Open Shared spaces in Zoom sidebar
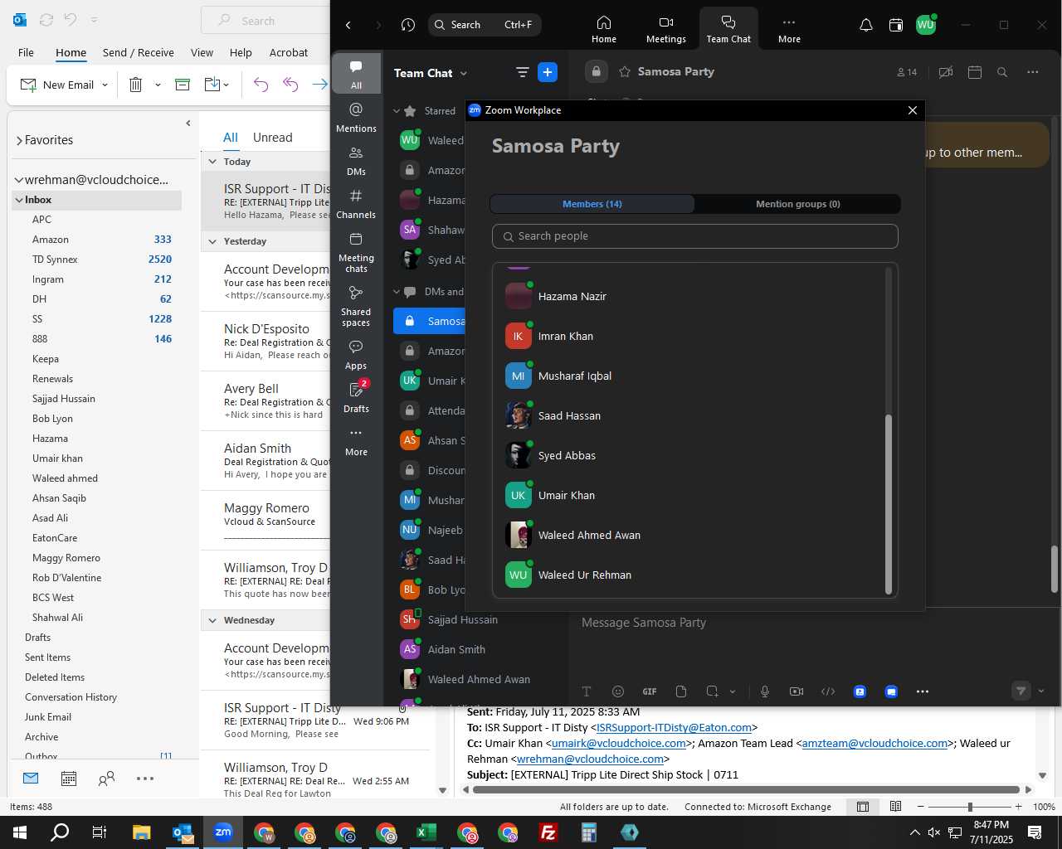Viewport: 1062px width, 849px height. click(x=356, y=306)
